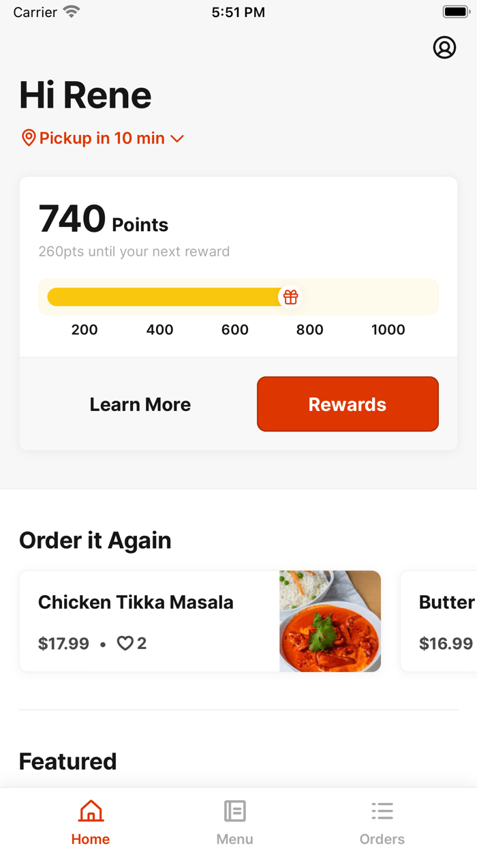
Task: Select the Chicken Tikka Masala card
Action: [x=136, y=602]
